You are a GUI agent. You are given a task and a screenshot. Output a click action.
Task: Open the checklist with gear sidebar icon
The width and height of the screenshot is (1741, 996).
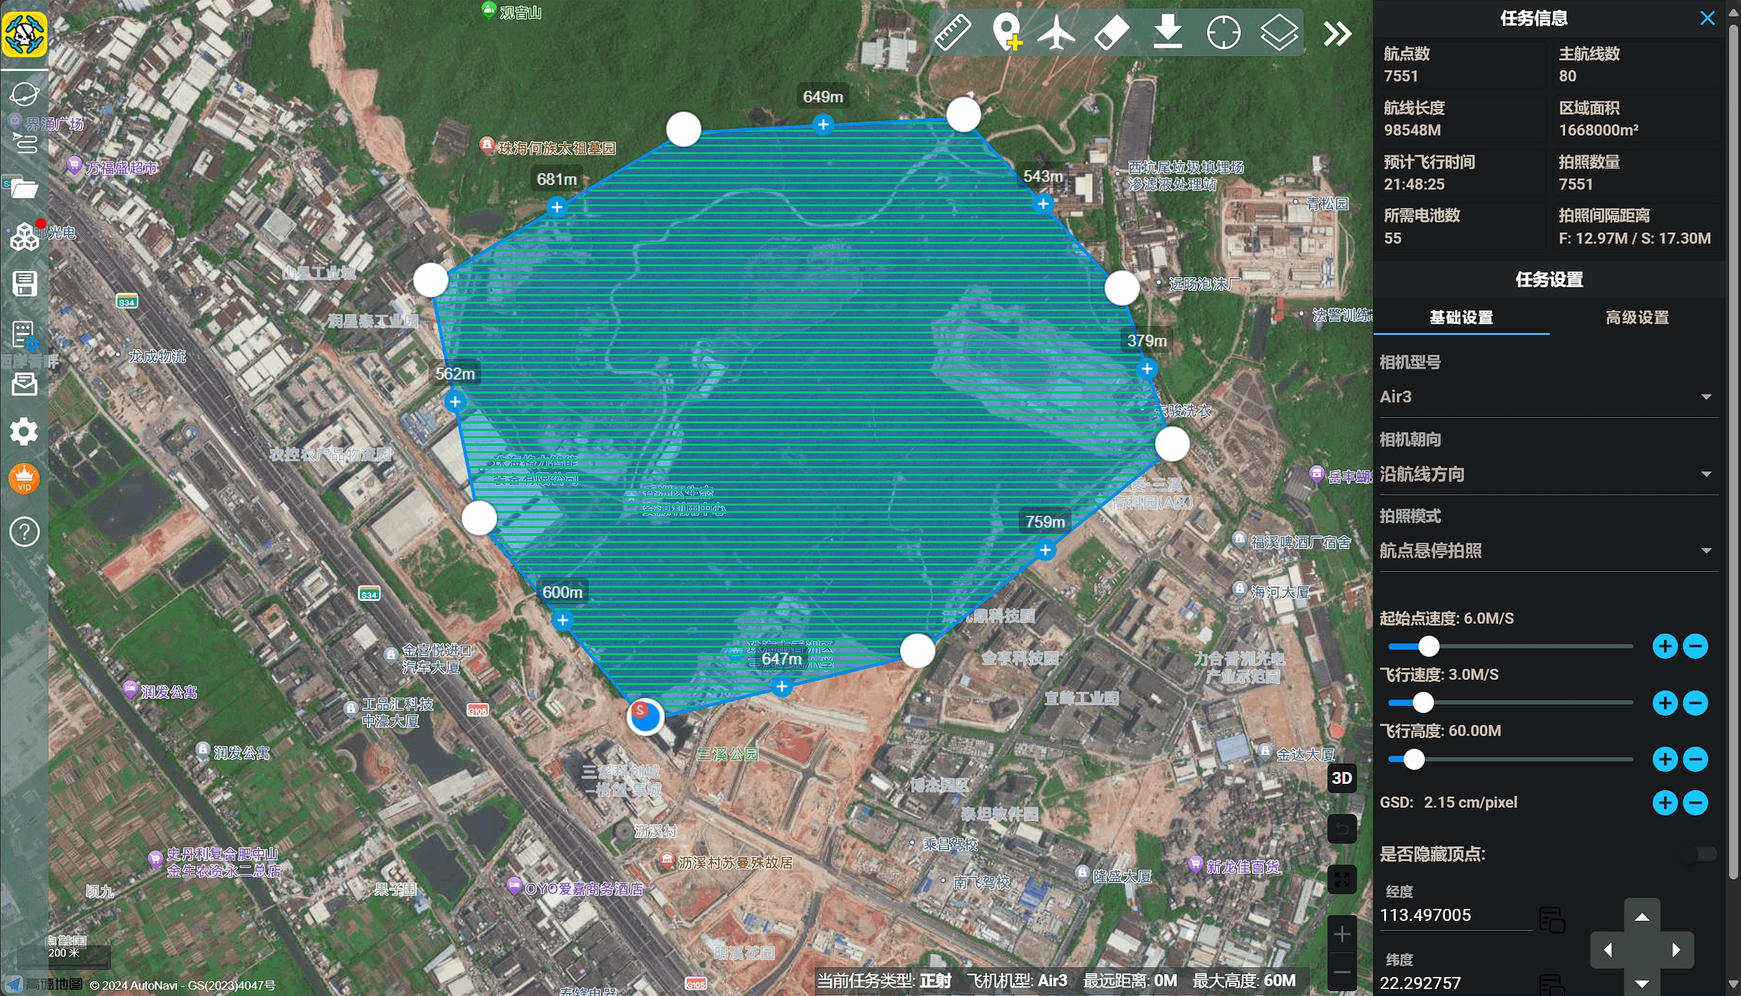25,335
